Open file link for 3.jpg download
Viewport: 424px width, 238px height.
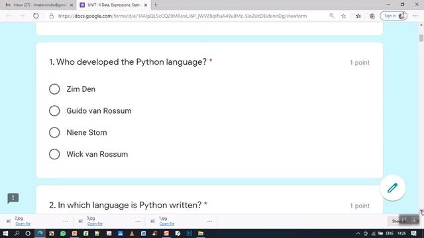(x=95, y=223)
